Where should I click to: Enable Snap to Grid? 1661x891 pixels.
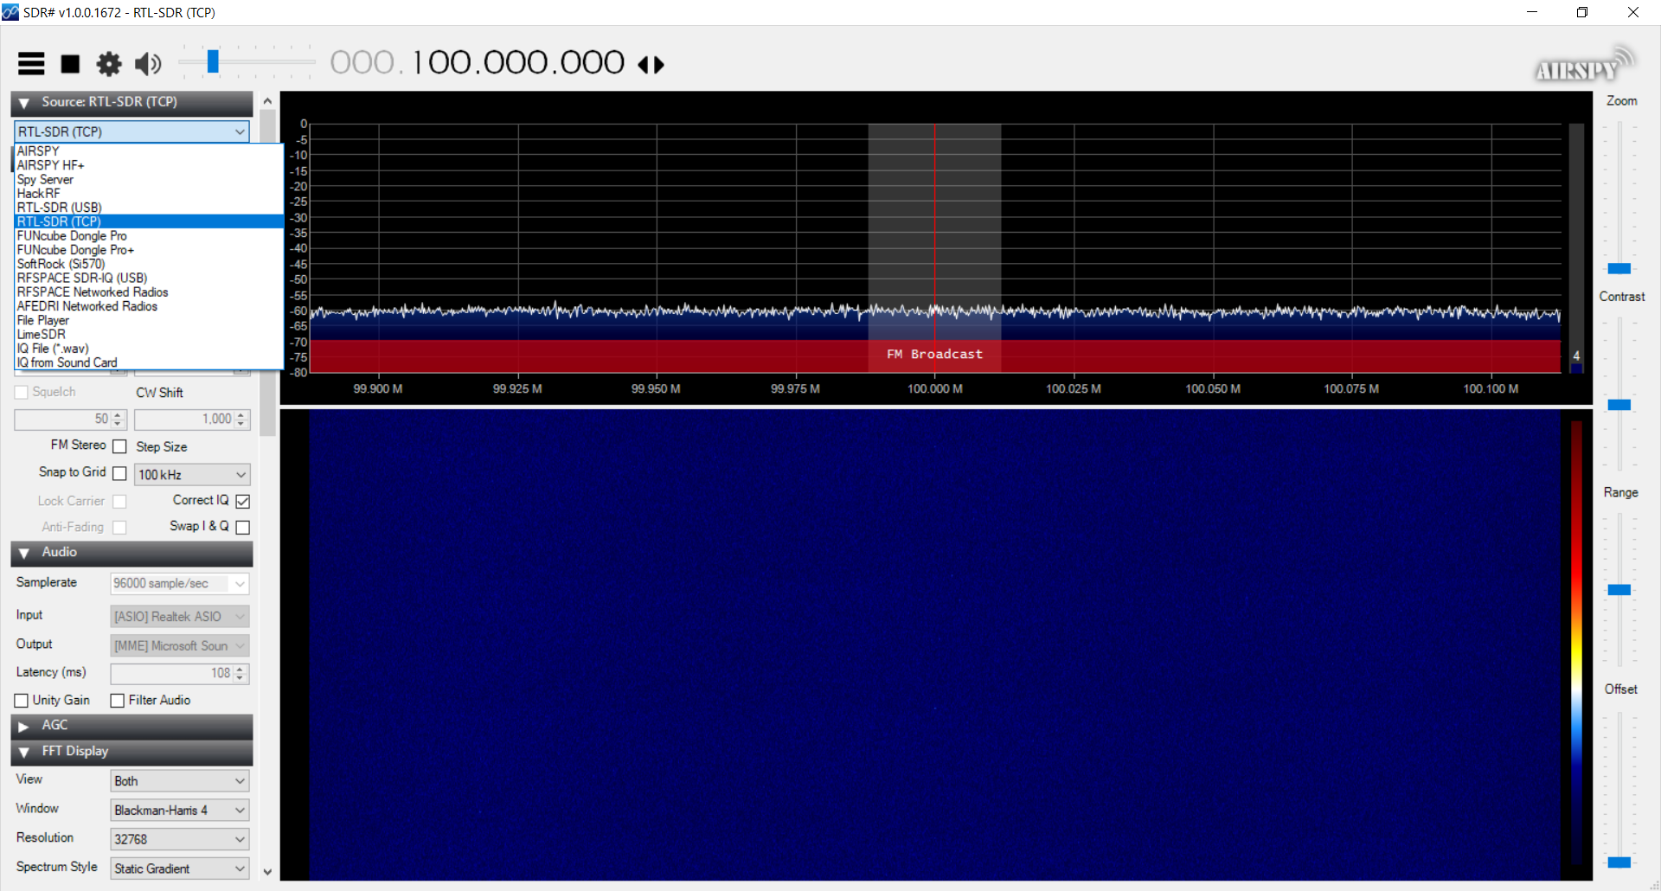tap(119, 472)
